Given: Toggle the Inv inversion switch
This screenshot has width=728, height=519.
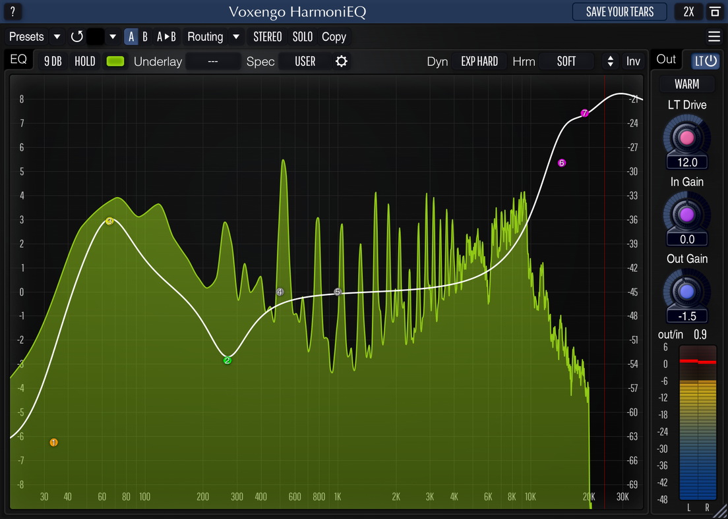Looking at the screenshot, I should pyautogui.click(x=632, y=61).
